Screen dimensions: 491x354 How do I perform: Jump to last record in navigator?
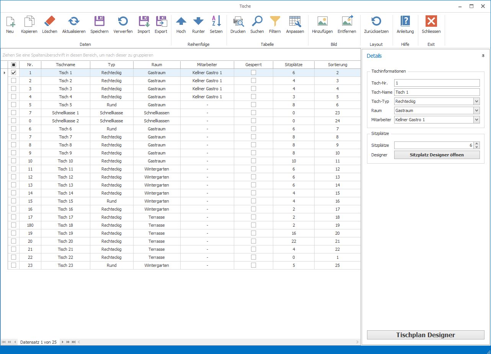coord(73,342)
